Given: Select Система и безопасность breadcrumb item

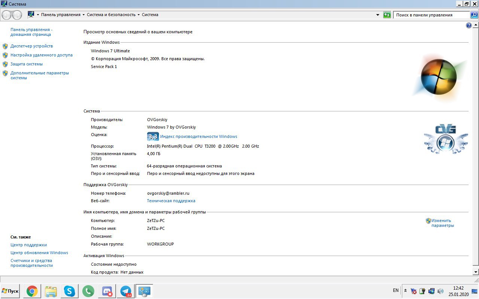Looking at the screenshot, I should (x=111, y=15).
